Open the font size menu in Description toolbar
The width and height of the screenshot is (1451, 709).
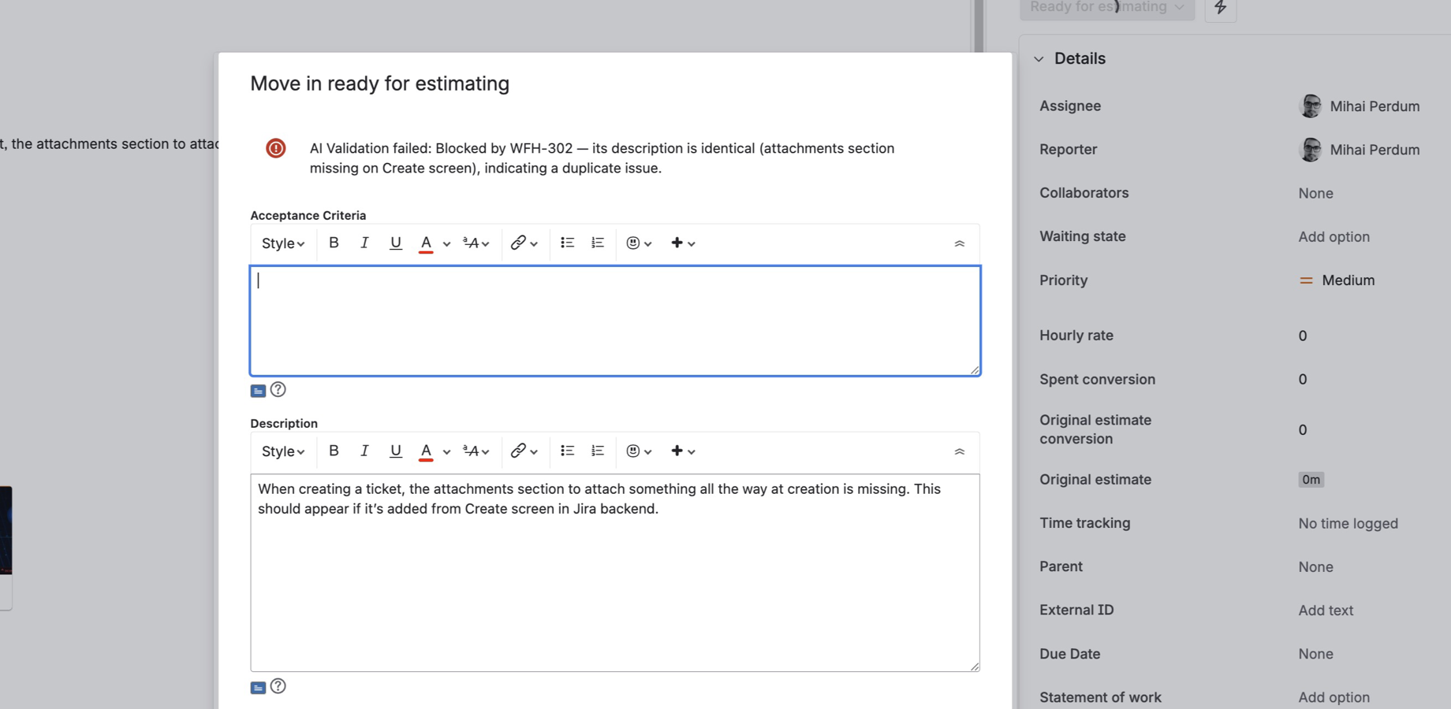tap(472, 451)
